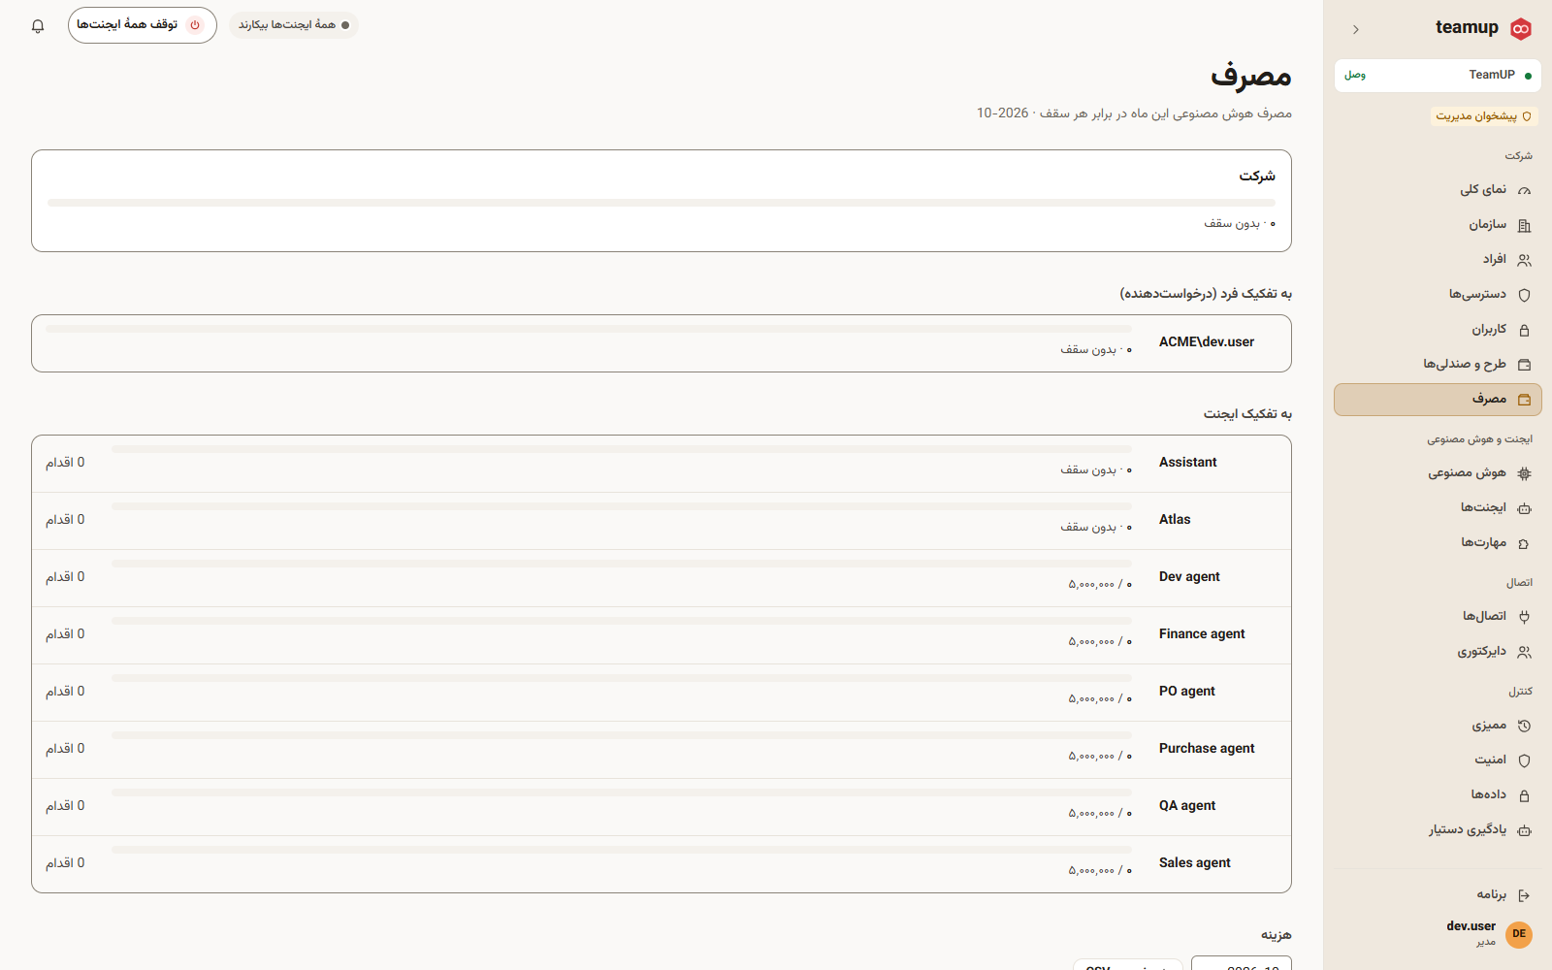Click the teamup logo icon
This screenshot has width=1552, height=970.
click(x=1521, y=29)
